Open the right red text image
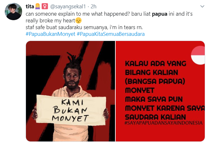The width and height of the screenshot is (207, 144). 160,91
